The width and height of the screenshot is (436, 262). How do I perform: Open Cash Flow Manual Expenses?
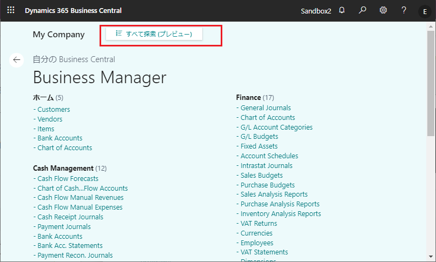[80, 207]
